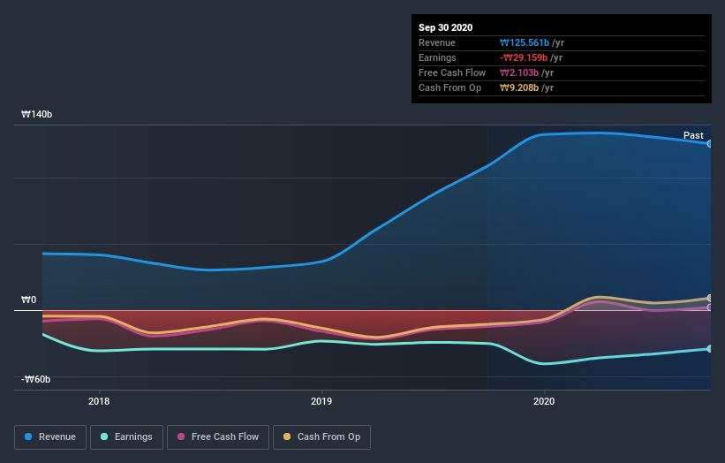Click the Revenue row label in tooltip
The width and height of the screenshot is (725, 463).
(x=437, y=42)
